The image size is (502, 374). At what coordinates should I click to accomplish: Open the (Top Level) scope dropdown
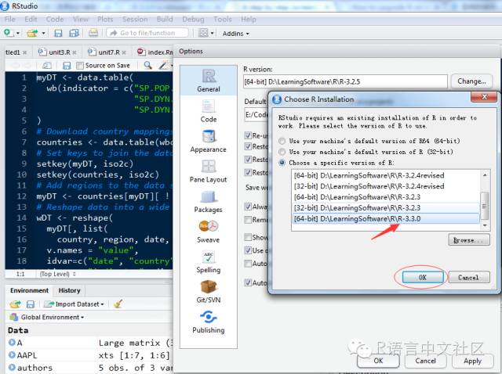(57, 274)
